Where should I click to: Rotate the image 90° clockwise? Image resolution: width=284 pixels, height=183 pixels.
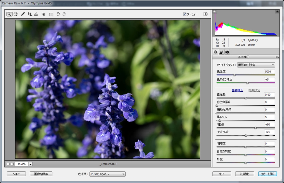coord(64,14)
